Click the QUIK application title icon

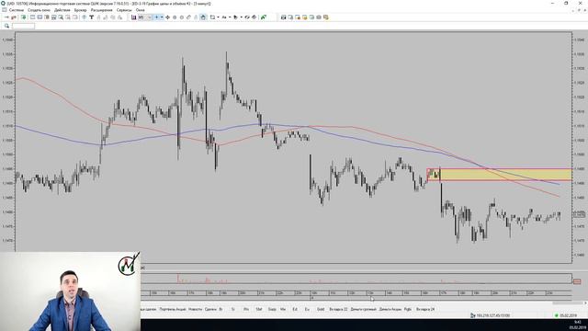point(4,4)
